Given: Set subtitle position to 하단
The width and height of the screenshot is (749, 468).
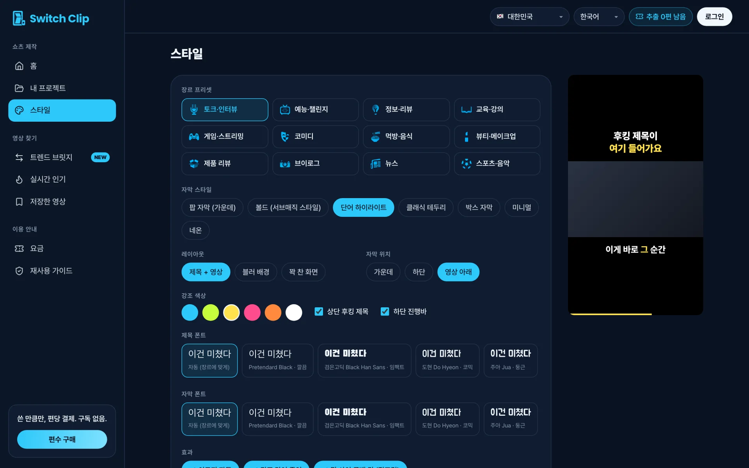Looking at the screenshot, I should tap(419, 272).
